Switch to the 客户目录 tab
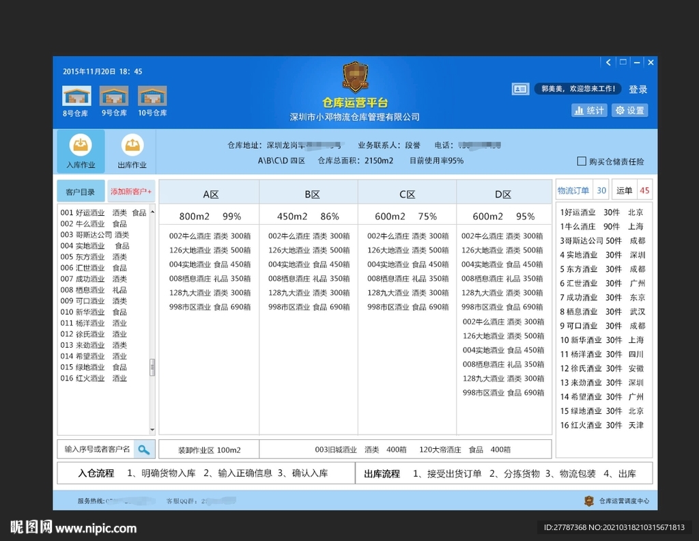 81,191
